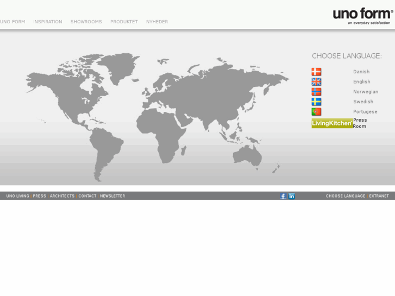
Task: Choose the Norwegian flag icon
Action: [316, 92]
